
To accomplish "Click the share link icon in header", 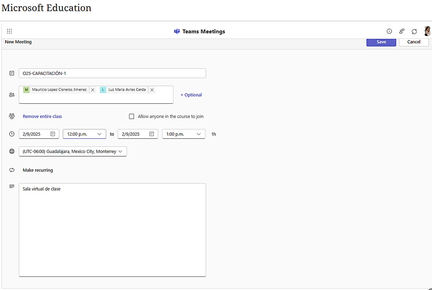I will tap(402, 31).
